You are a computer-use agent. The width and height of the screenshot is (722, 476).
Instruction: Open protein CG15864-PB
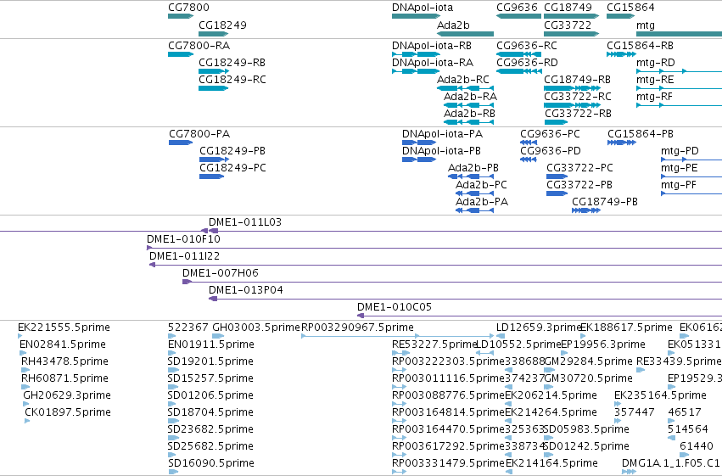[622, 143]
